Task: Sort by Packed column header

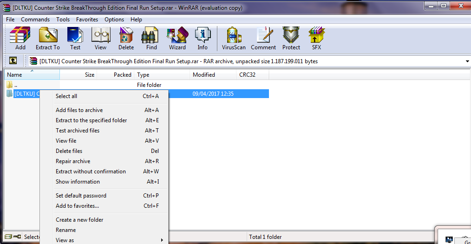Action: pos(116,74)
